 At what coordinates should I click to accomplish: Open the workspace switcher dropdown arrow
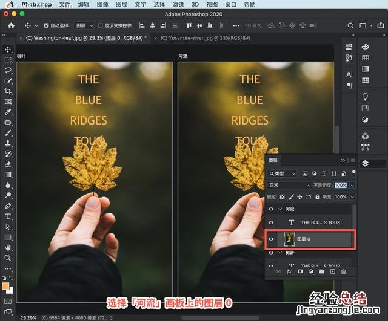coord(371,25)
